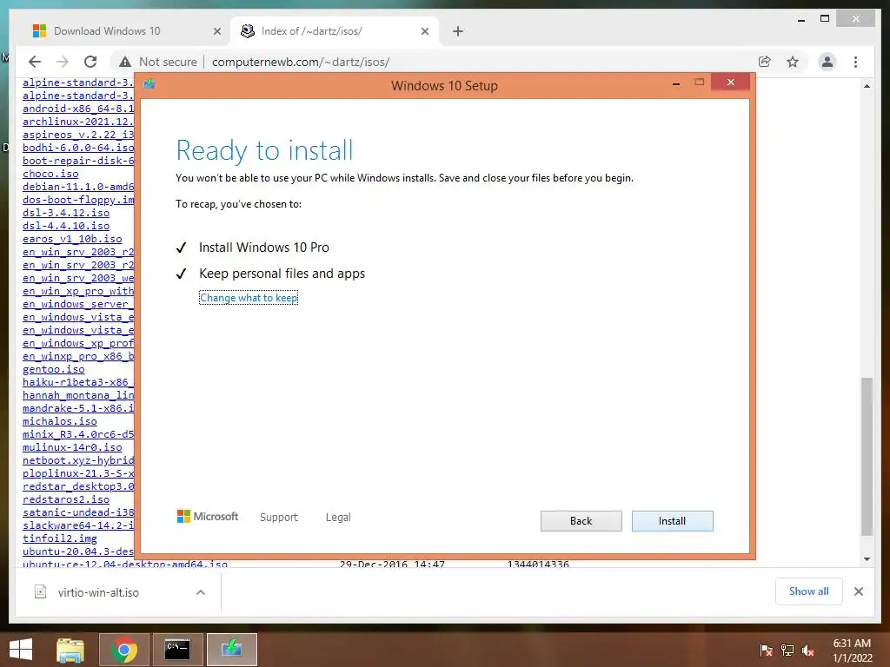Image resolution: width=890 pixels, height=667 pixels.
Task: Expand the virtio-win-alt.iso download options chevron
Action: pos(201,592)
